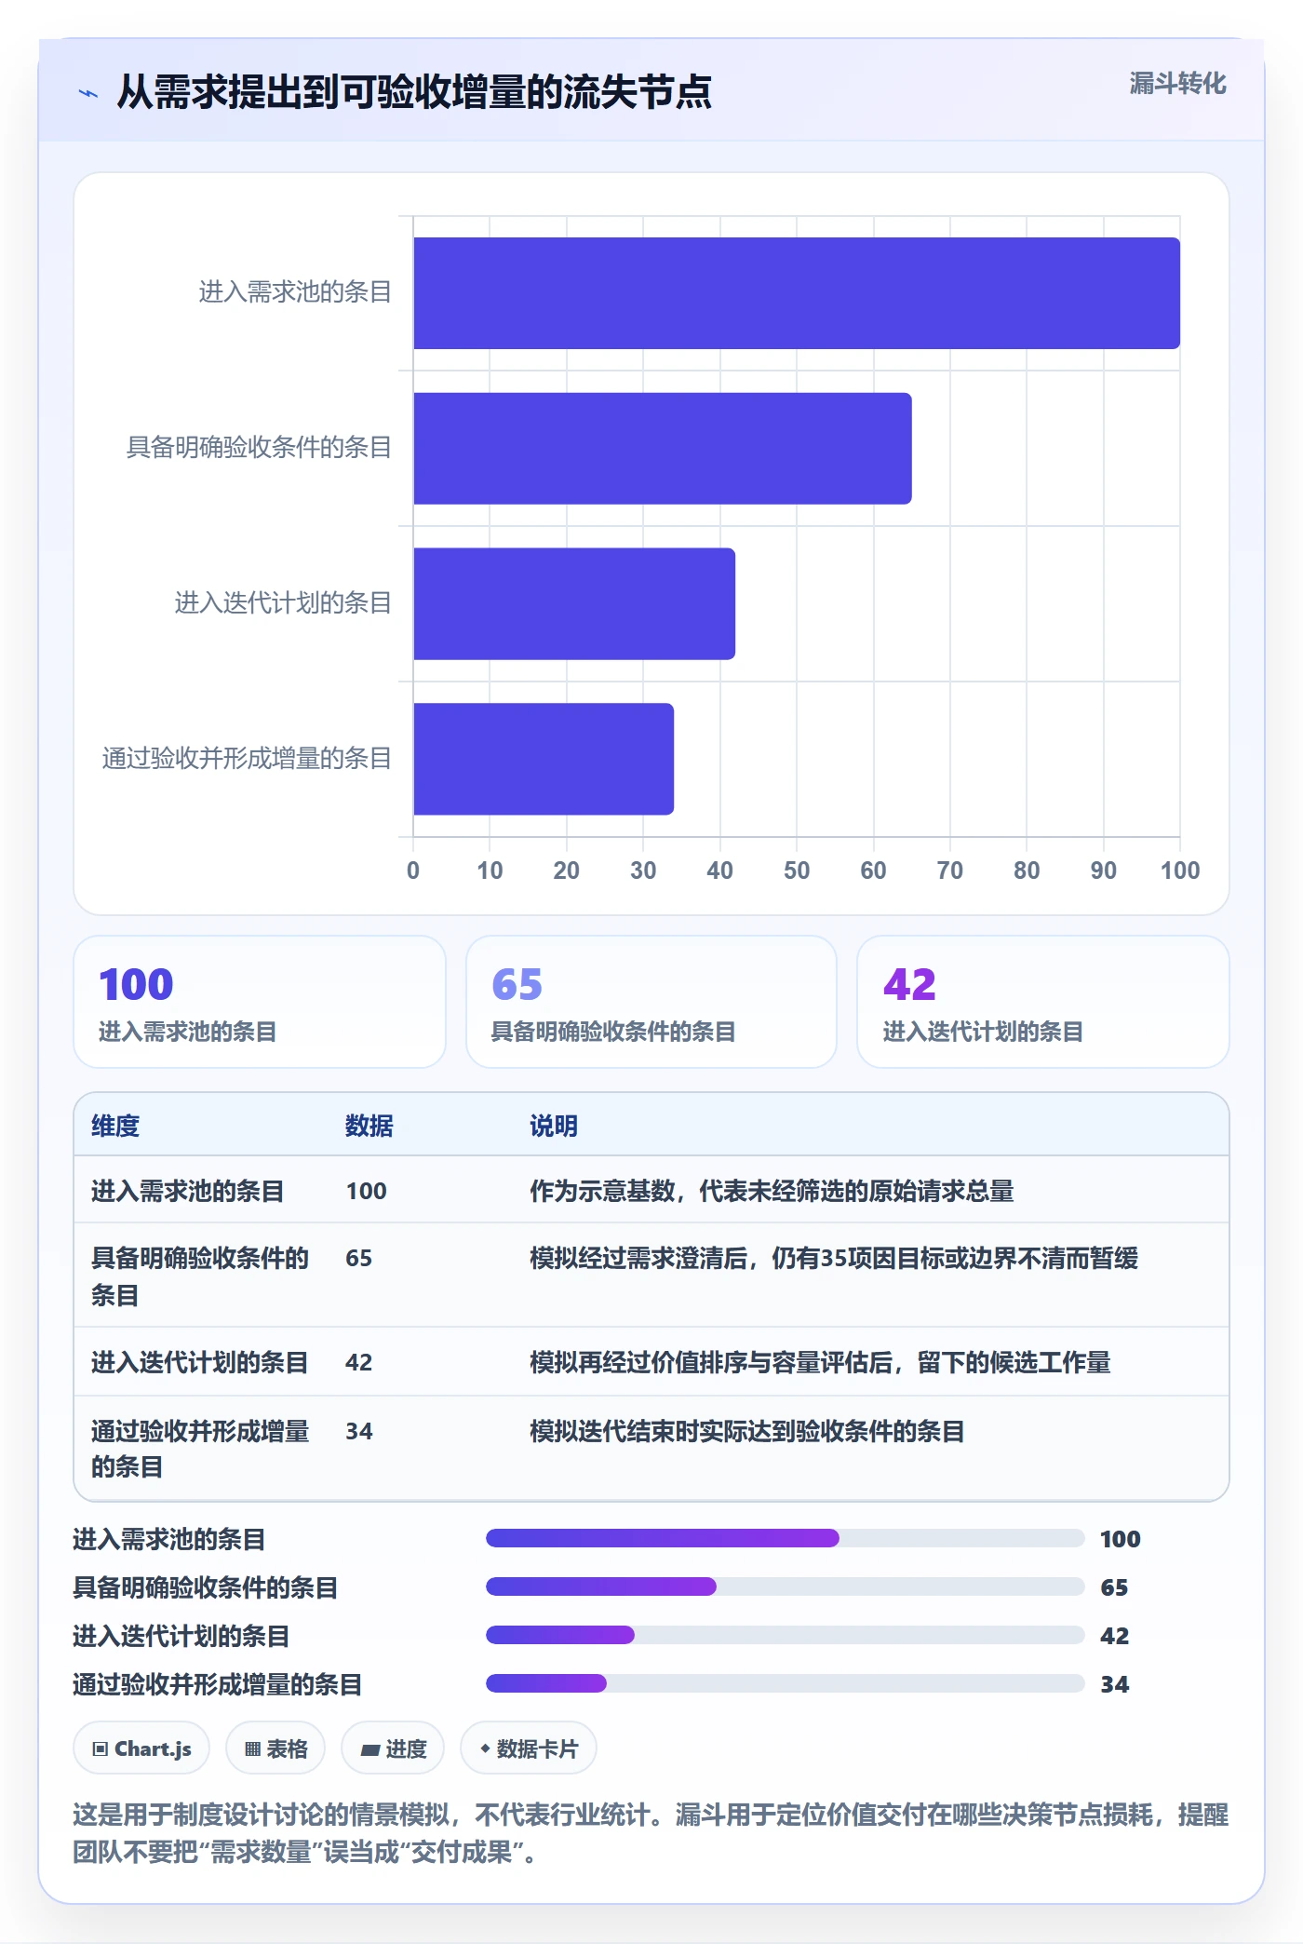
Task: Click the title 从需求提出到可验收增量的流失节点
Action: tap(414, 92)
